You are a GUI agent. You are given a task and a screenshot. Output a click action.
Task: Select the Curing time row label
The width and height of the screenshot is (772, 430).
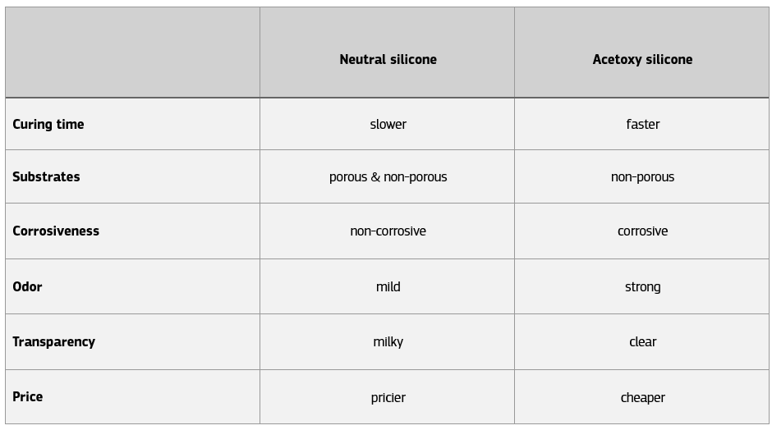pos(48,124)
